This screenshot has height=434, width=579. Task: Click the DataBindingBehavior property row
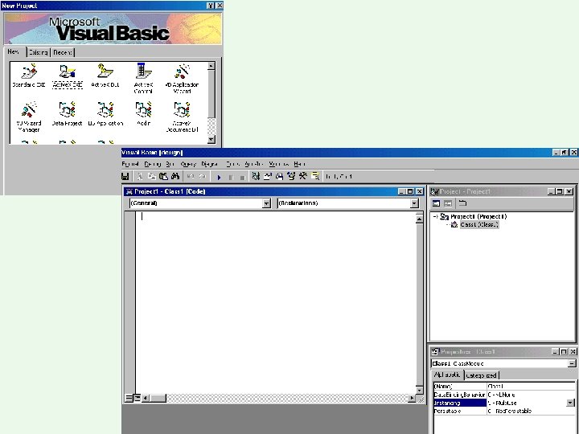[504, 395]
